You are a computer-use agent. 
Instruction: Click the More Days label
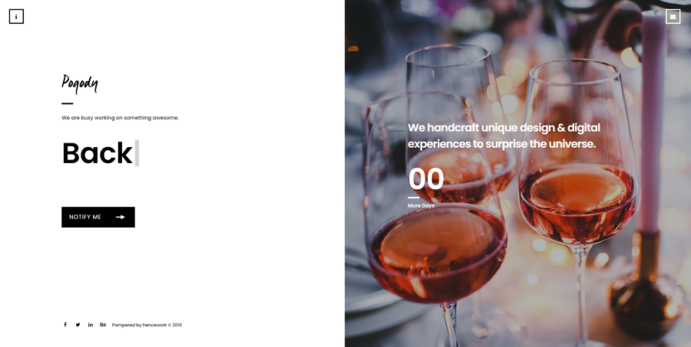(x=422, y=205)
